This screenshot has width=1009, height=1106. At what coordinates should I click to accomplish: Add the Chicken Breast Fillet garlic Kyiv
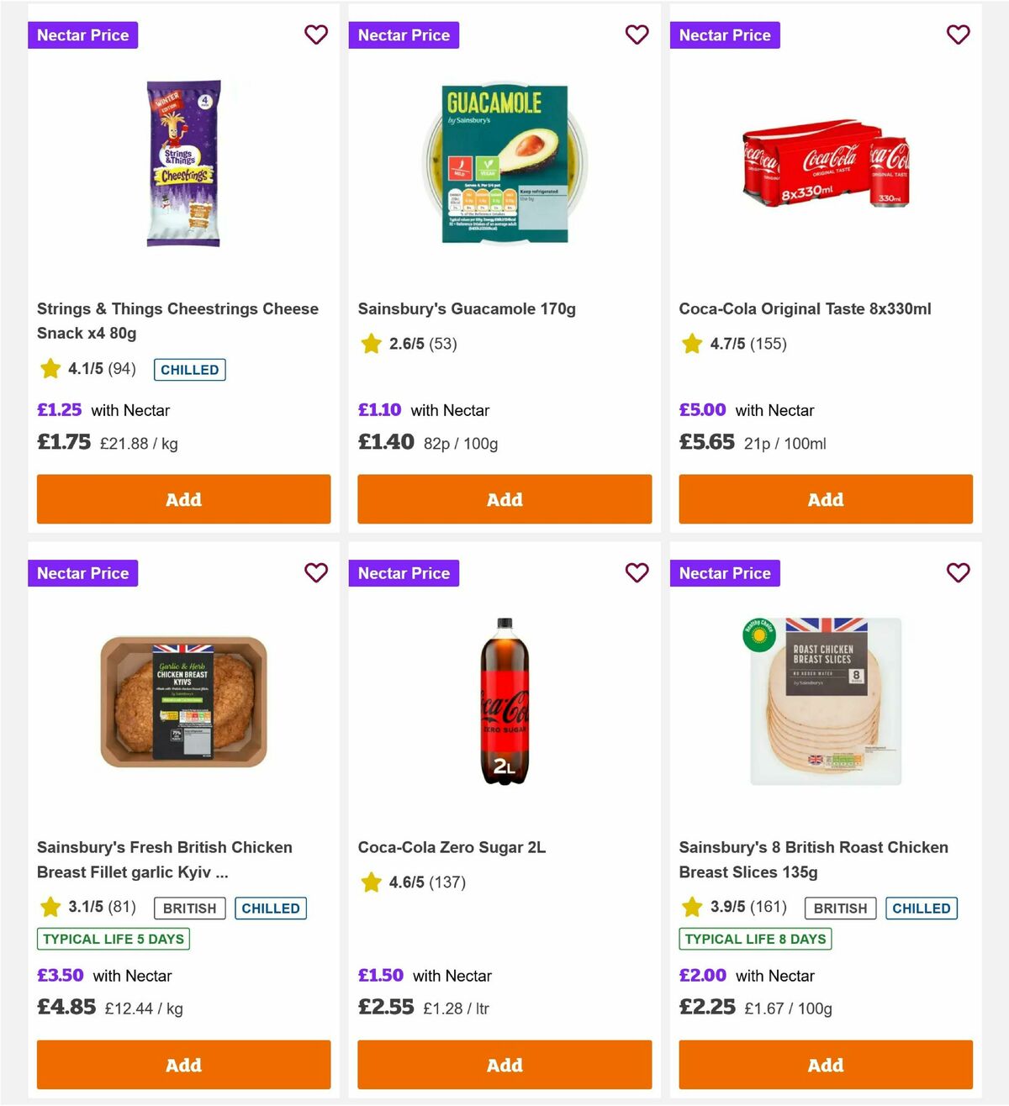click(182, 1065)
